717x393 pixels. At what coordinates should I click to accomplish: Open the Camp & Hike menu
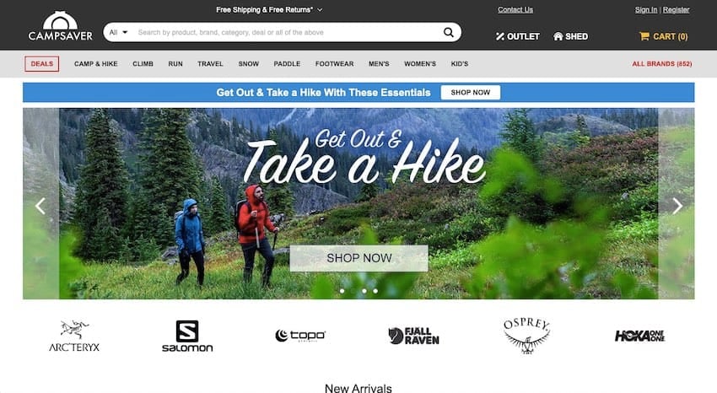coord(96,64)
